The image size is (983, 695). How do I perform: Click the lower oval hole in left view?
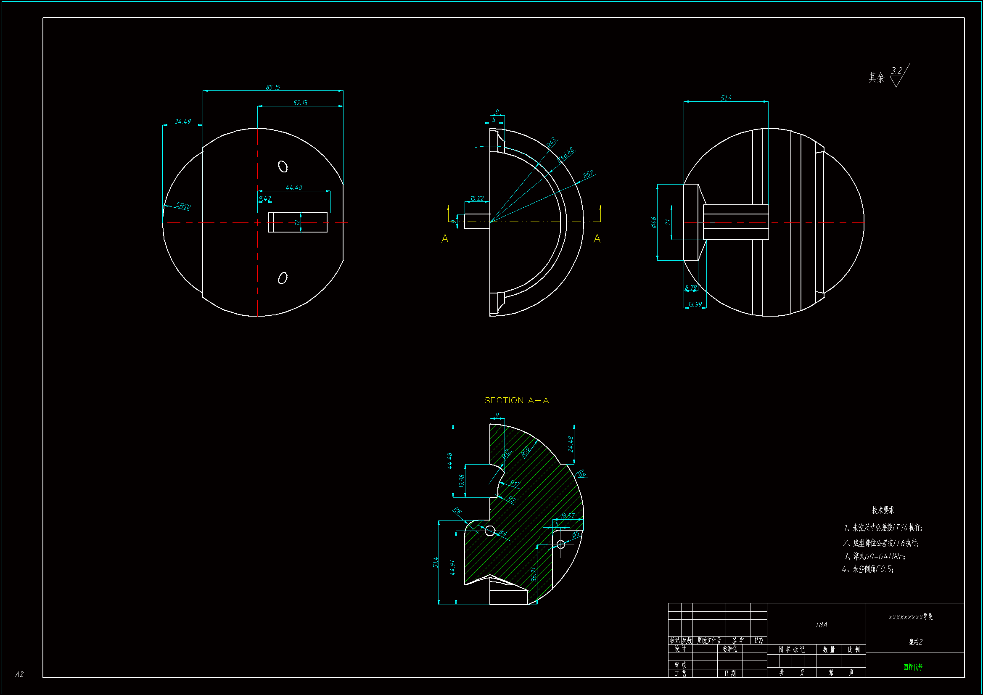[x=283, y=278]
